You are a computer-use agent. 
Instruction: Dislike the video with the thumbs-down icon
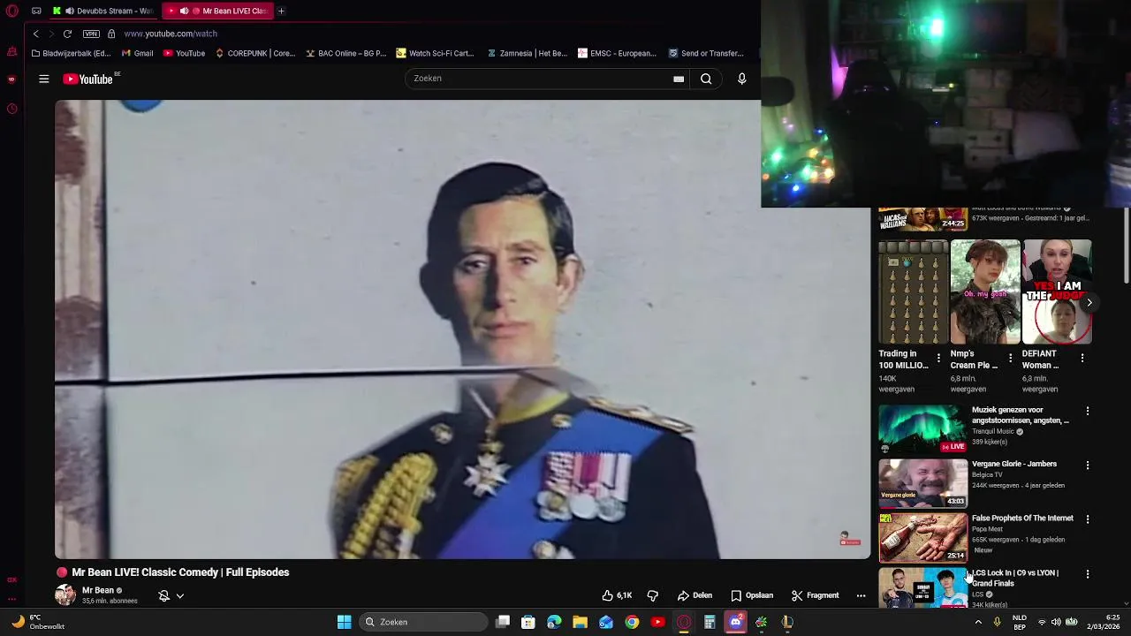653,595
